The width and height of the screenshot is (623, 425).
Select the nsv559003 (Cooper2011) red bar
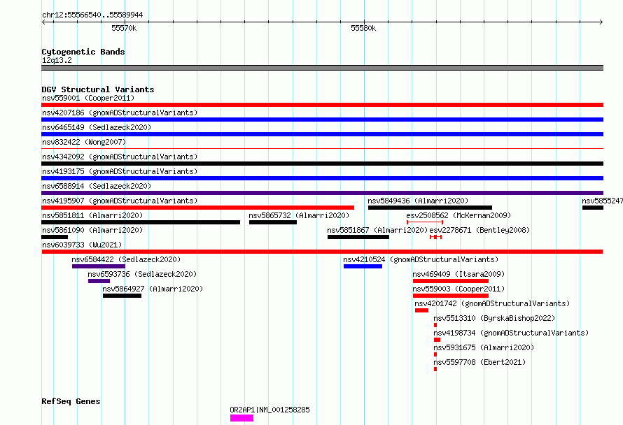pos(451,296)
